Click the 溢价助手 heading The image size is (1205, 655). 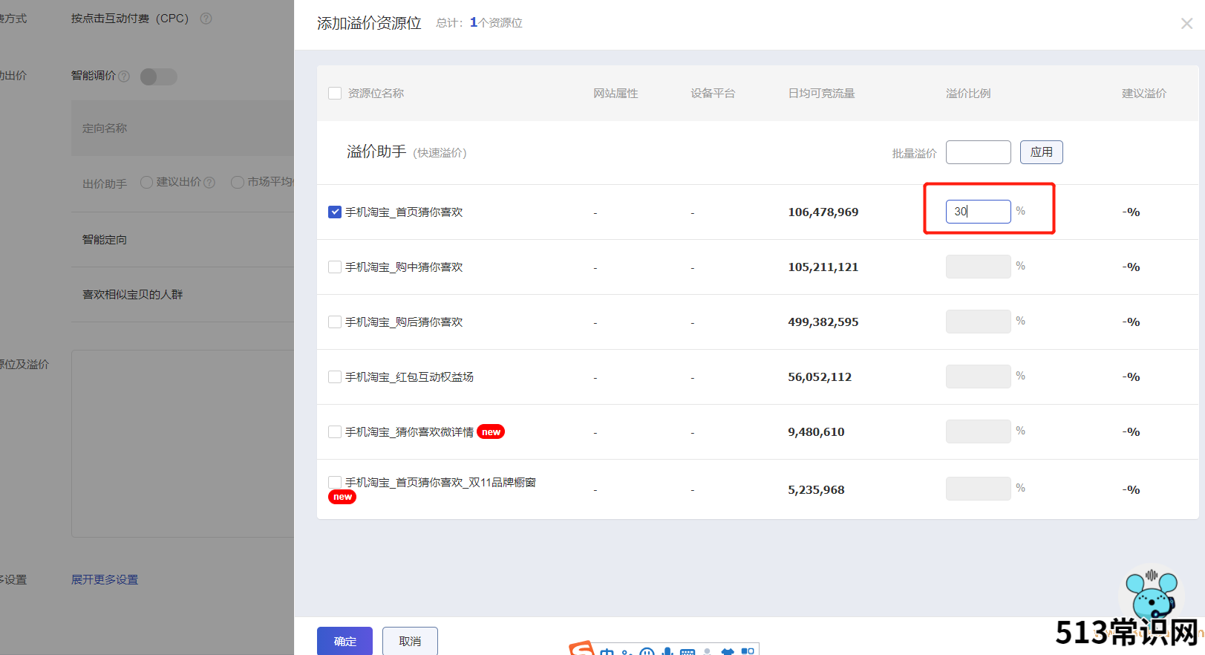click(x=376, y=151)
